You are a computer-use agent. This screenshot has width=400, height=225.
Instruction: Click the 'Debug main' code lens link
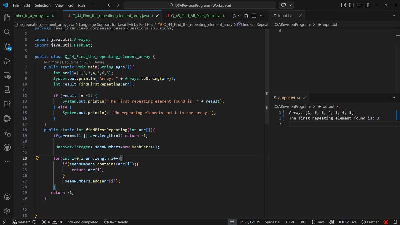coord(71,62)
